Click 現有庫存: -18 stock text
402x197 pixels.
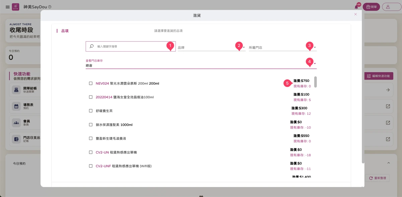point(300,155)
